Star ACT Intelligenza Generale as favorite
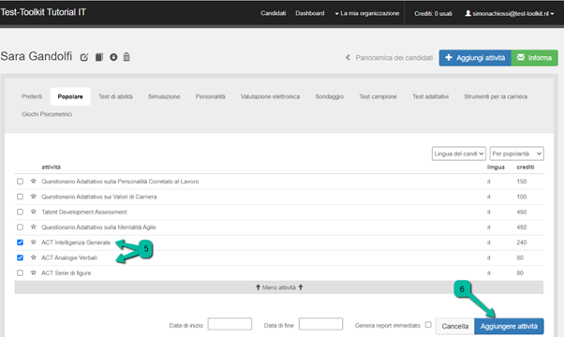 [34, 242]
